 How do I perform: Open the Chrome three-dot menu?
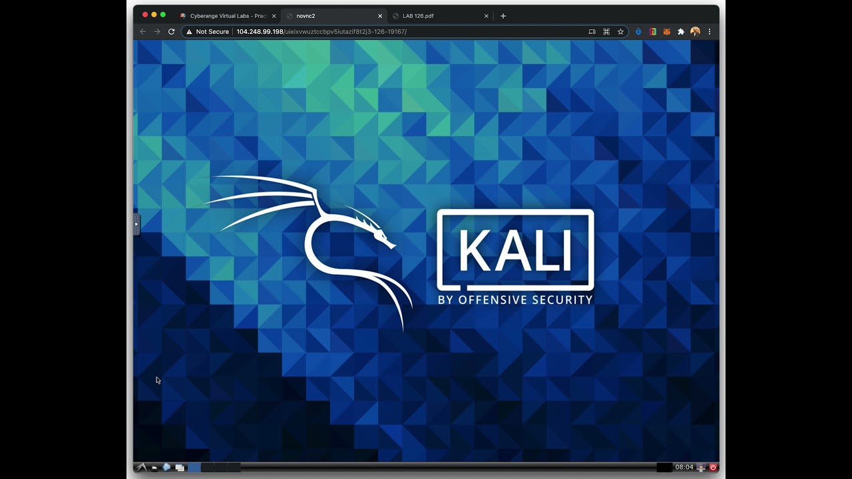[710, 31]
